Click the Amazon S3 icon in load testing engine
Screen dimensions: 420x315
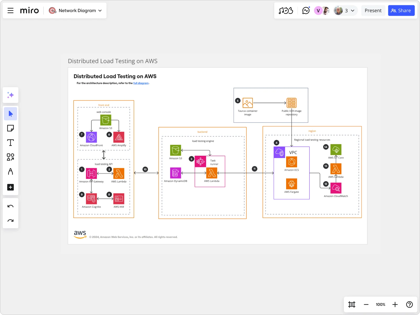176,150
